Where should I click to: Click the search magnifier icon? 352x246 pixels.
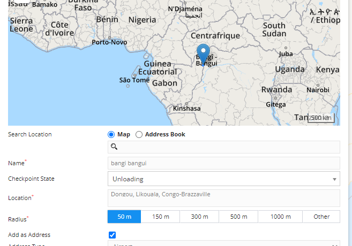pos(114,147)
